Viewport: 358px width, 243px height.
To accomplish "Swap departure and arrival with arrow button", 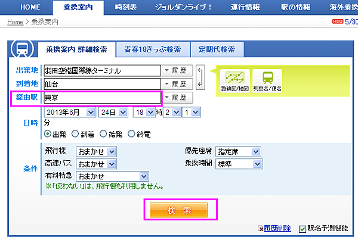I will point(200,77).
